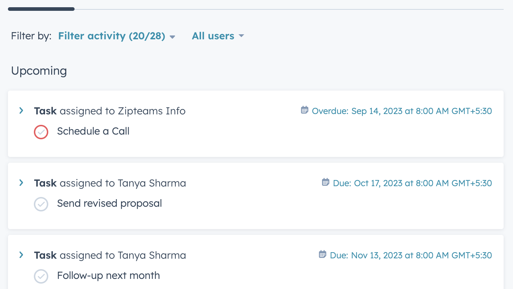
Task: Select the Follow-up next month task title
Action: [108, 275]
